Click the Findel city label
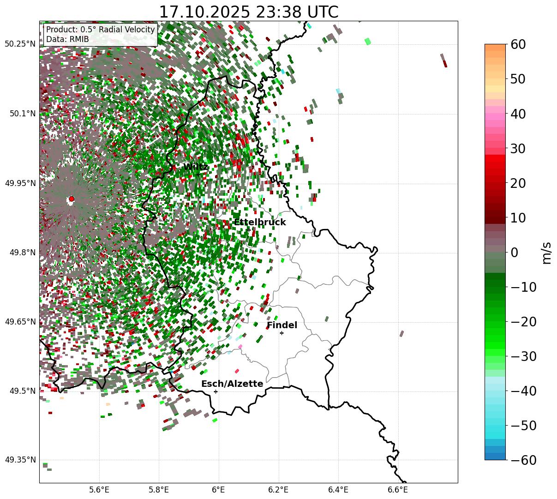The width and height of the screenshot is (557, 499). click(x=282, y=325)
